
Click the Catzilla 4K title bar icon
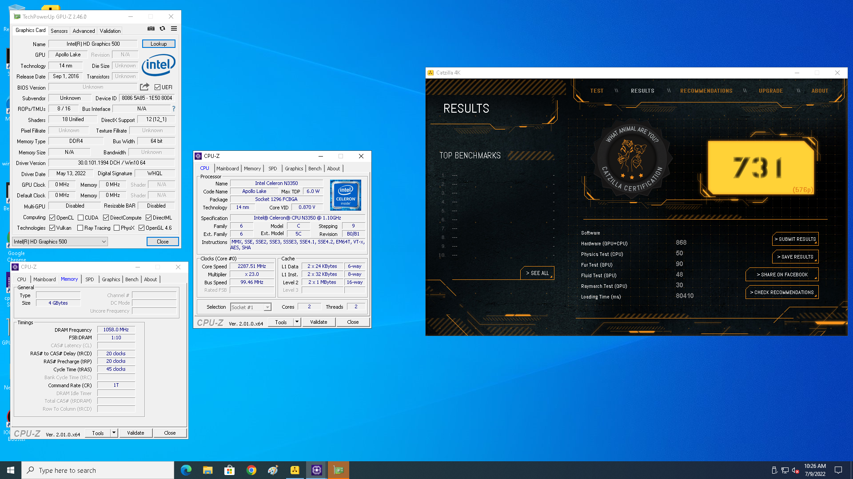[x=430, y=73]
